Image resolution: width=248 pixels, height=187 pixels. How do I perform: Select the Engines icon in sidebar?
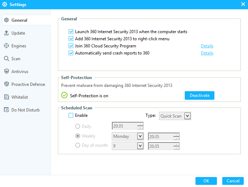coord(6,46)
